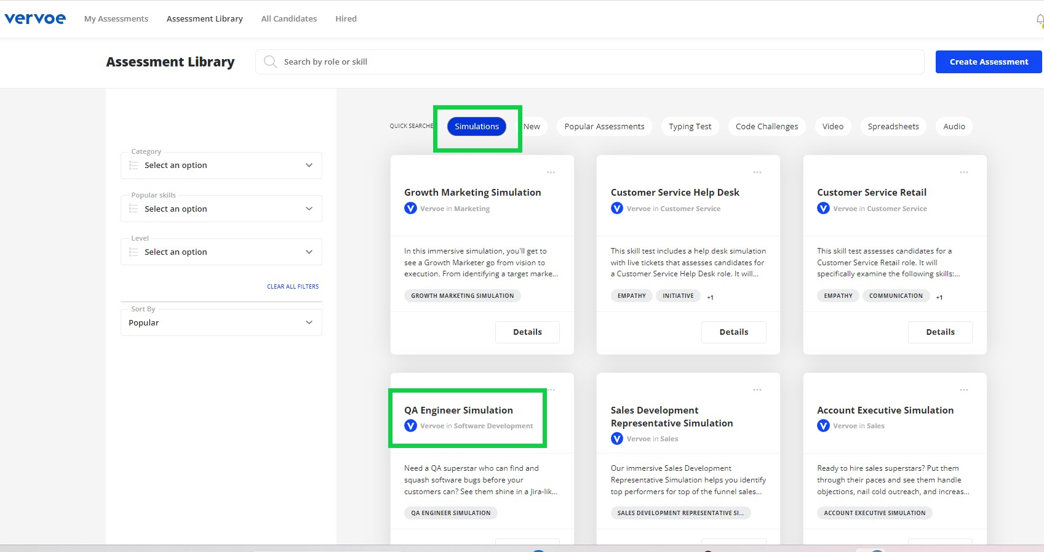
Task: Click Vervoe badge icon on QA Engineer Simulation
Action: [410, 426]
